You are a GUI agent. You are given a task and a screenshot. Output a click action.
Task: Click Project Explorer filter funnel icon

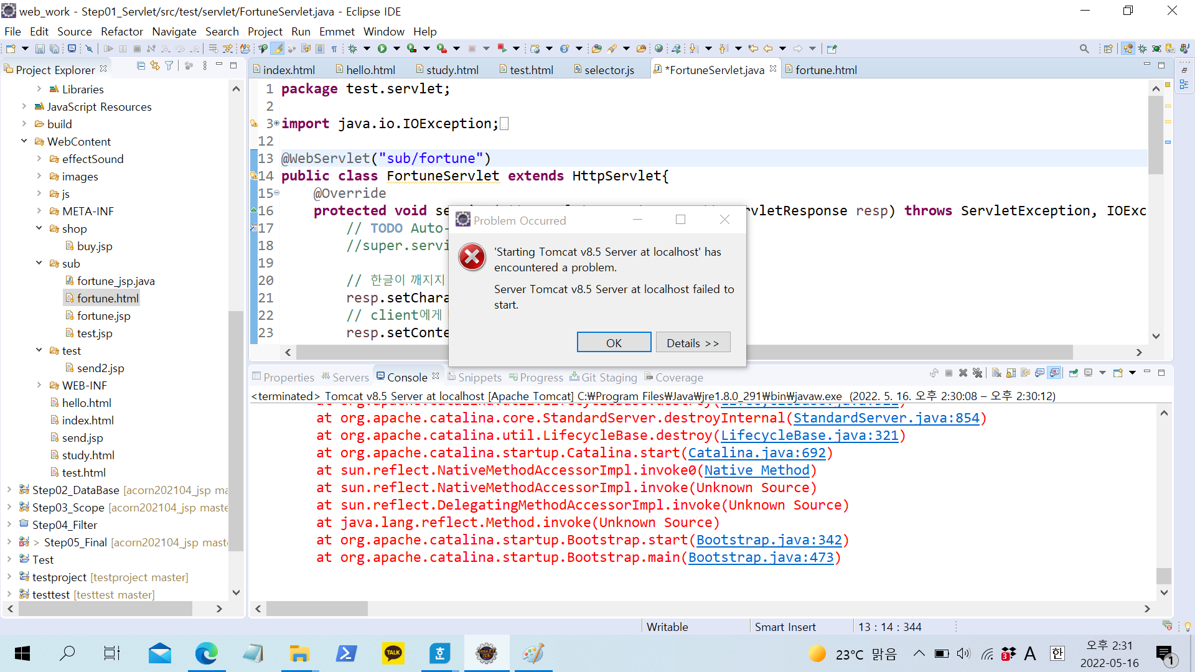[169, 65]
